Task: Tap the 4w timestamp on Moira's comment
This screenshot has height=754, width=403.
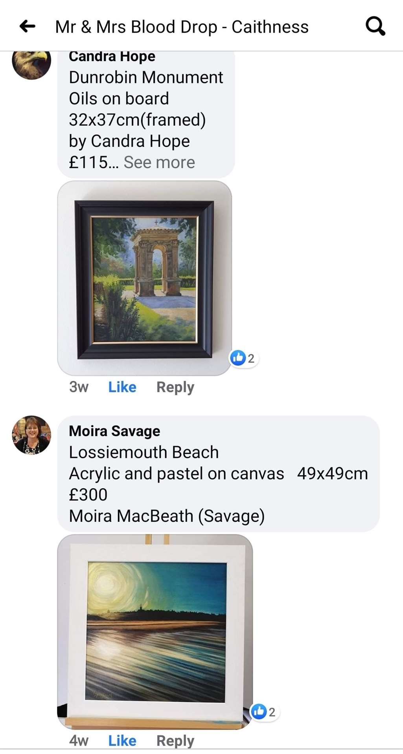Action: click(x=79, y=741)
